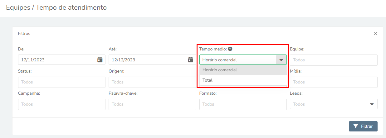
Task: Focus the Equipe field
Action: 334,60
